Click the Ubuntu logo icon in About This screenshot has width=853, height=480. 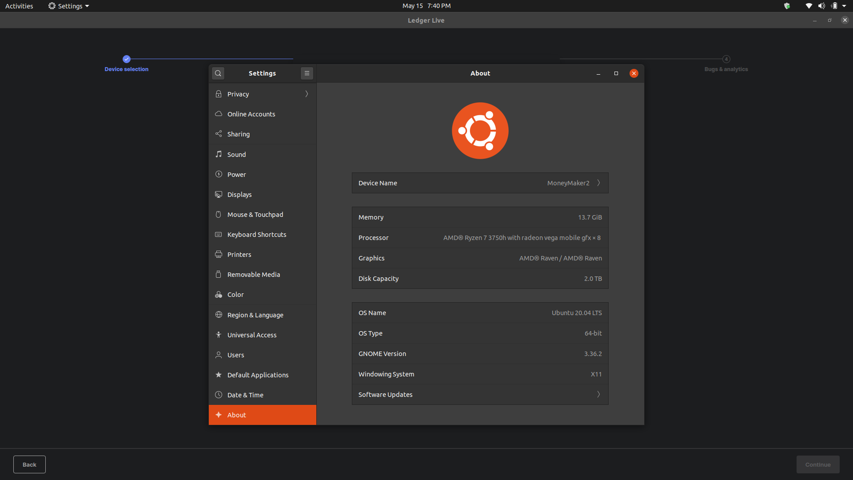point(480,131)
